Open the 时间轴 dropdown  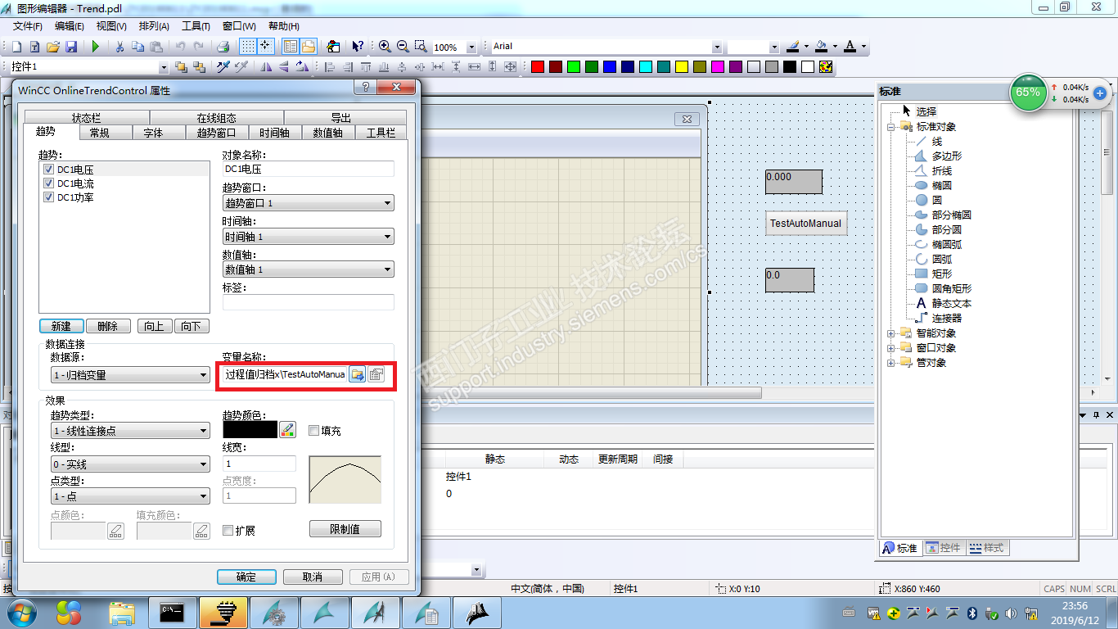click(x=308, y=237)
